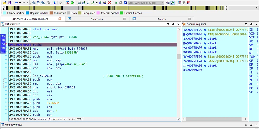The image size is (259, 129).
Task: Click the red triangle warning view icon
Action: [68, 3]
